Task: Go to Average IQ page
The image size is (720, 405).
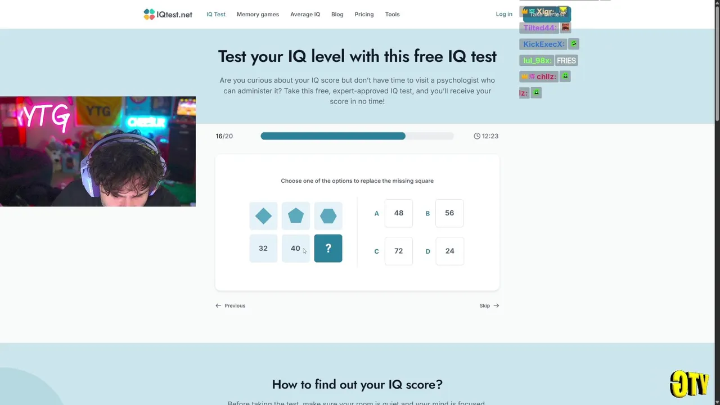Action: (305, 15)
